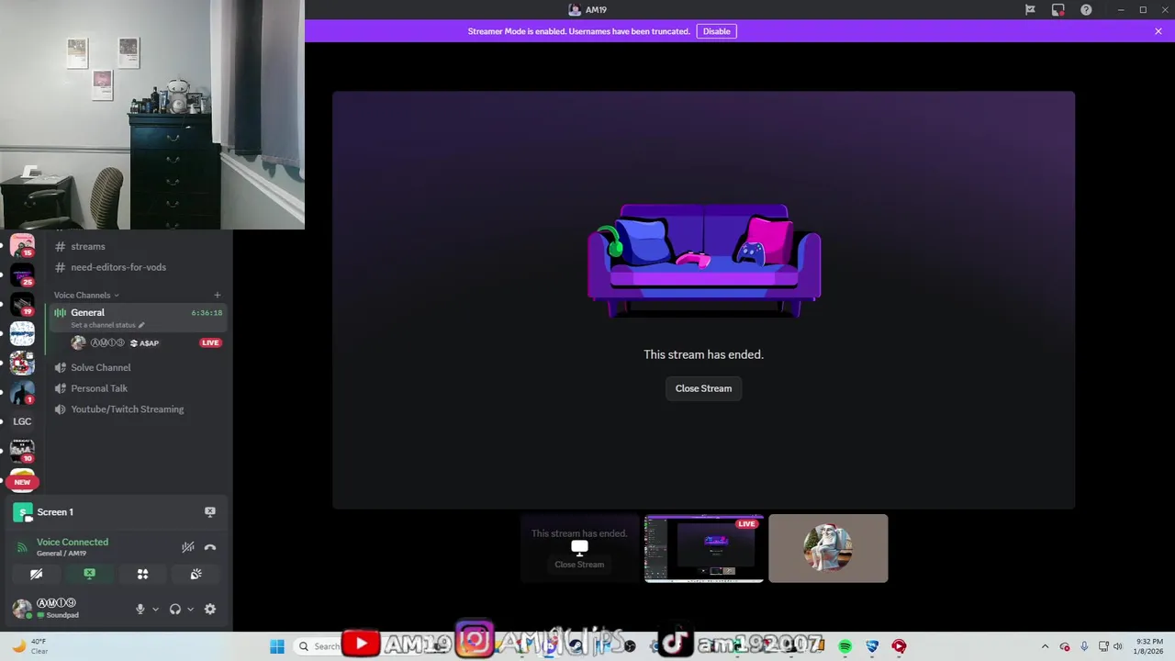Click Disable in the Streamer Mode banner
This screenshot has width=1175, height=661.
716,31
